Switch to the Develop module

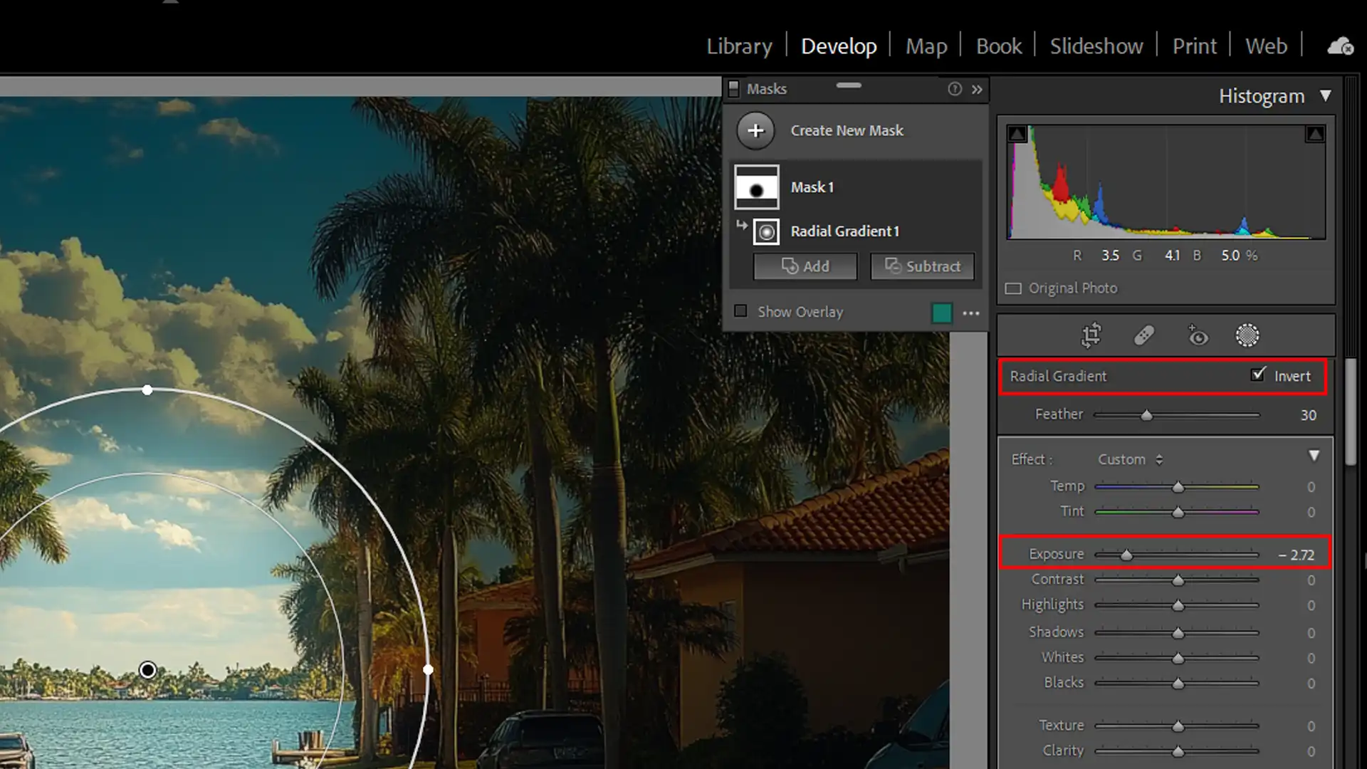839,46
